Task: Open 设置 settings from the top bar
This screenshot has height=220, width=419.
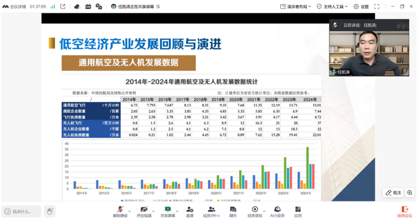Action: [x=361, y=7]
